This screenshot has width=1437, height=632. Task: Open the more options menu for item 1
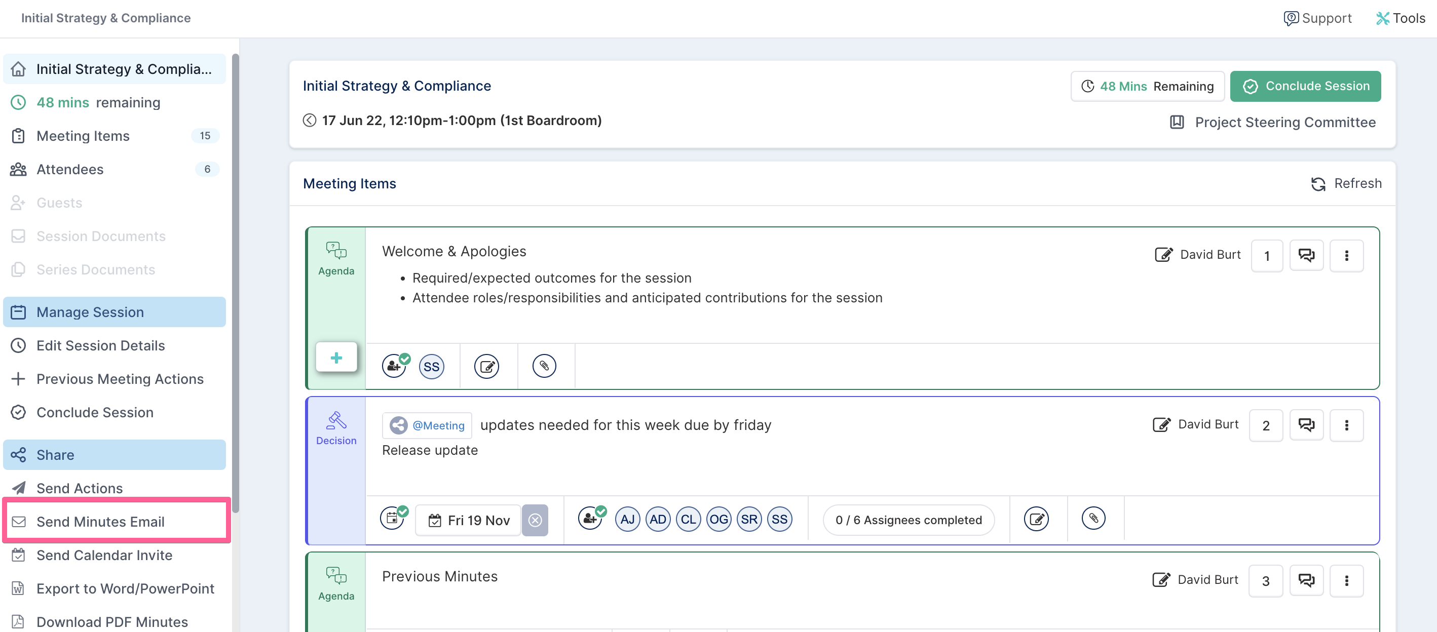(x=1347, y=255)
